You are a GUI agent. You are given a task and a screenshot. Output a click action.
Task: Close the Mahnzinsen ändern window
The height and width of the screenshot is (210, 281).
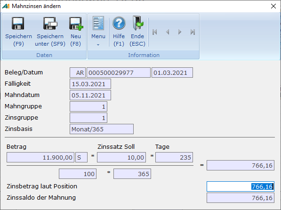coord(273,6)
